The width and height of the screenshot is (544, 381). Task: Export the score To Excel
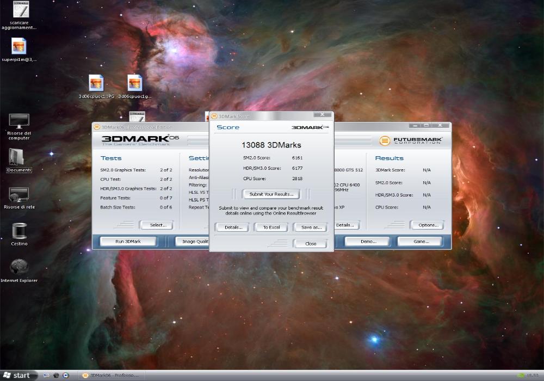pyautogui.click(x=271, y=228)
